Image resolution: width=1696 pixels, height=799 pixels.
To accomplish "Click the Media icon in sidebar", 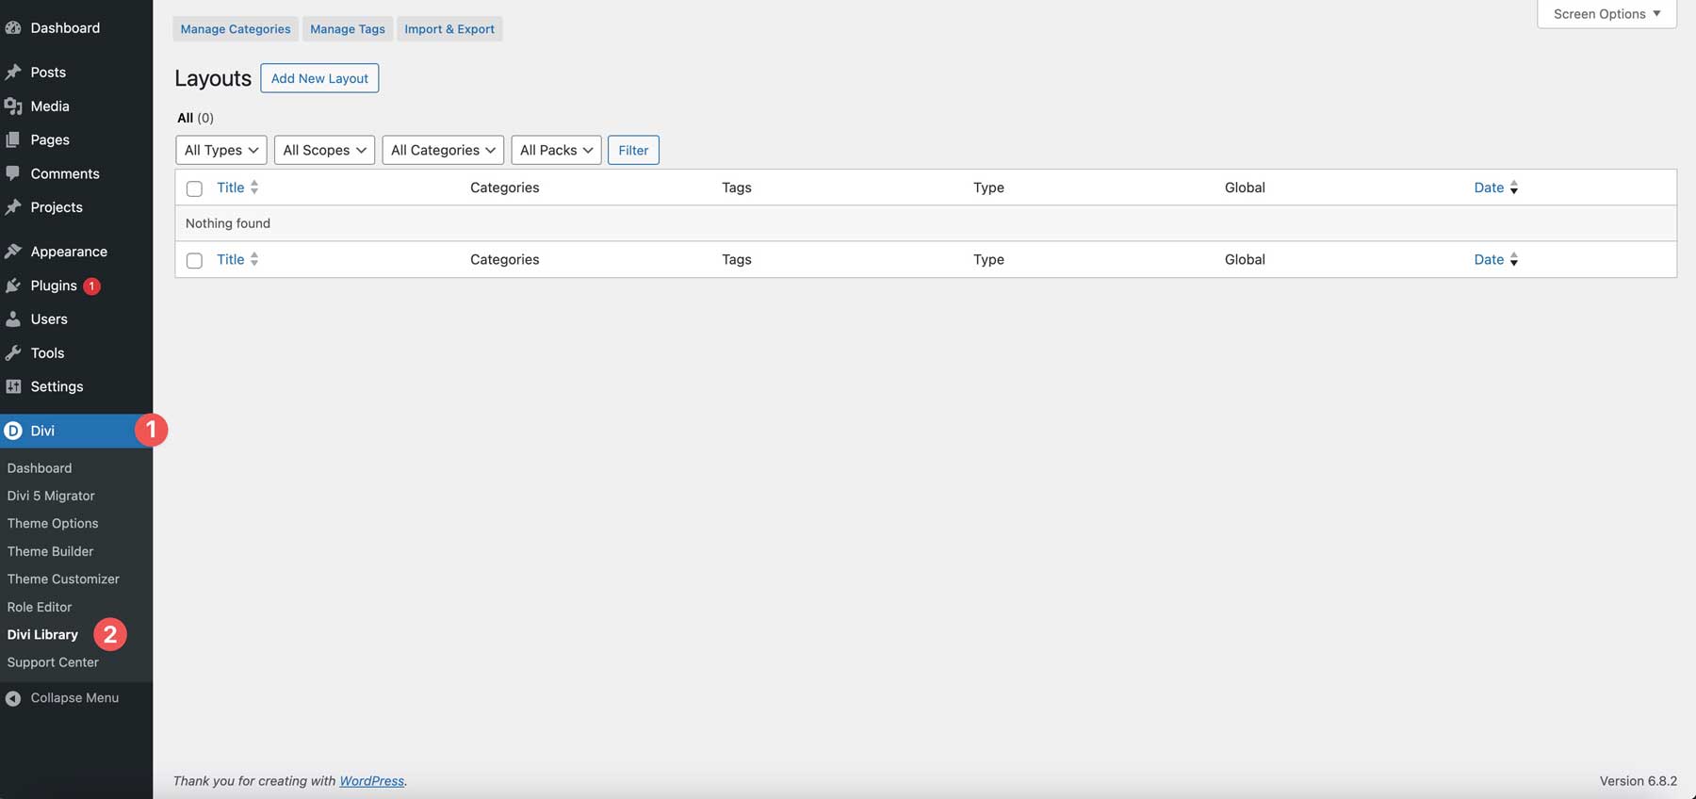I will 13,106.
